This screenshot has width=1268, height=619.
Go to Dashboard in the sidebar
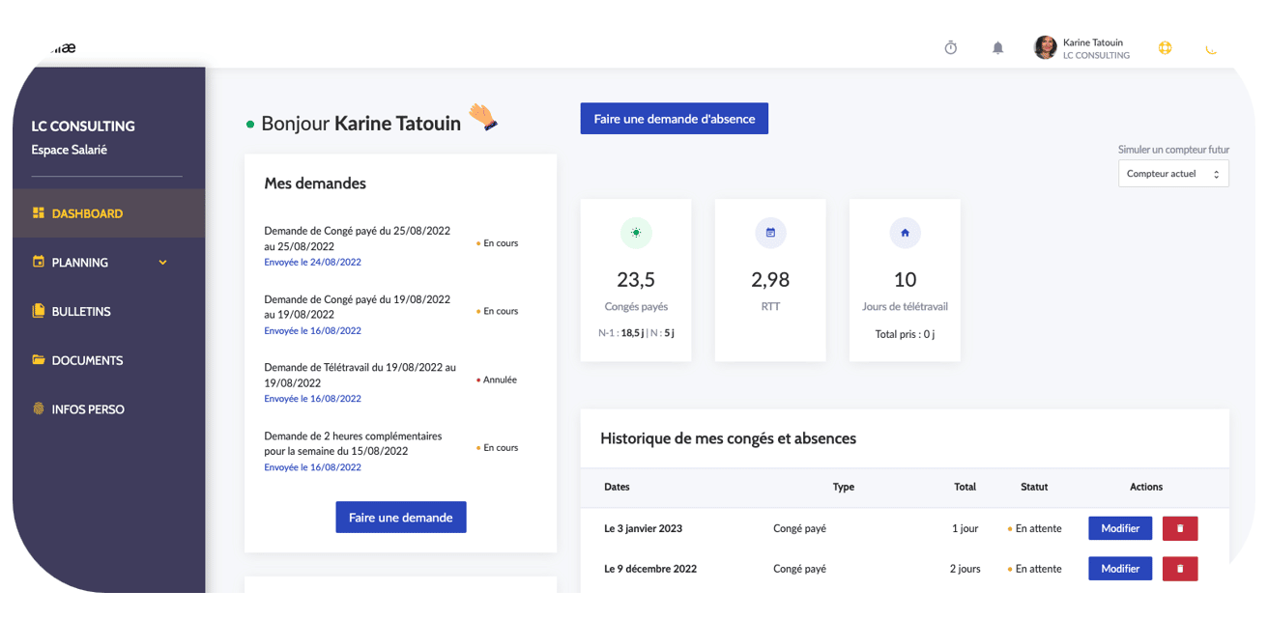[108, 213]
